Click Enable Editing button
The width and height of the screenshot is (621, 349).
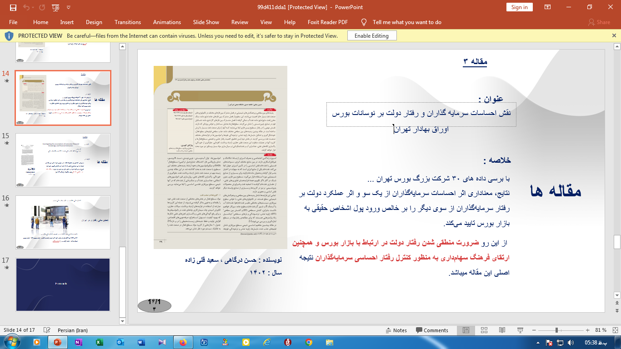pyautogui.click(x=371, y=36)
